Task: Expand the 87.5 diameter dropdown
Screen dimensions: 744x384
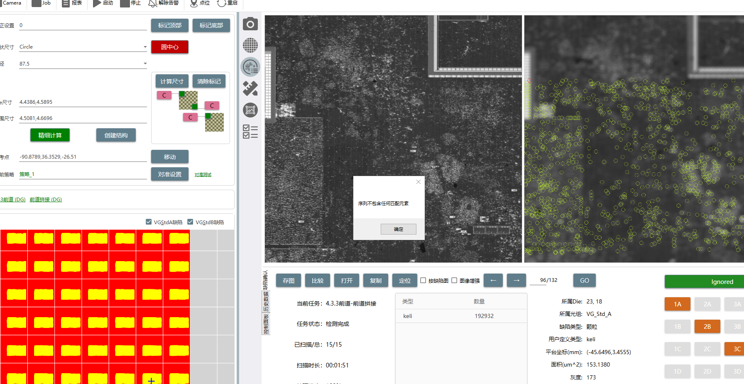Action: 145,64
